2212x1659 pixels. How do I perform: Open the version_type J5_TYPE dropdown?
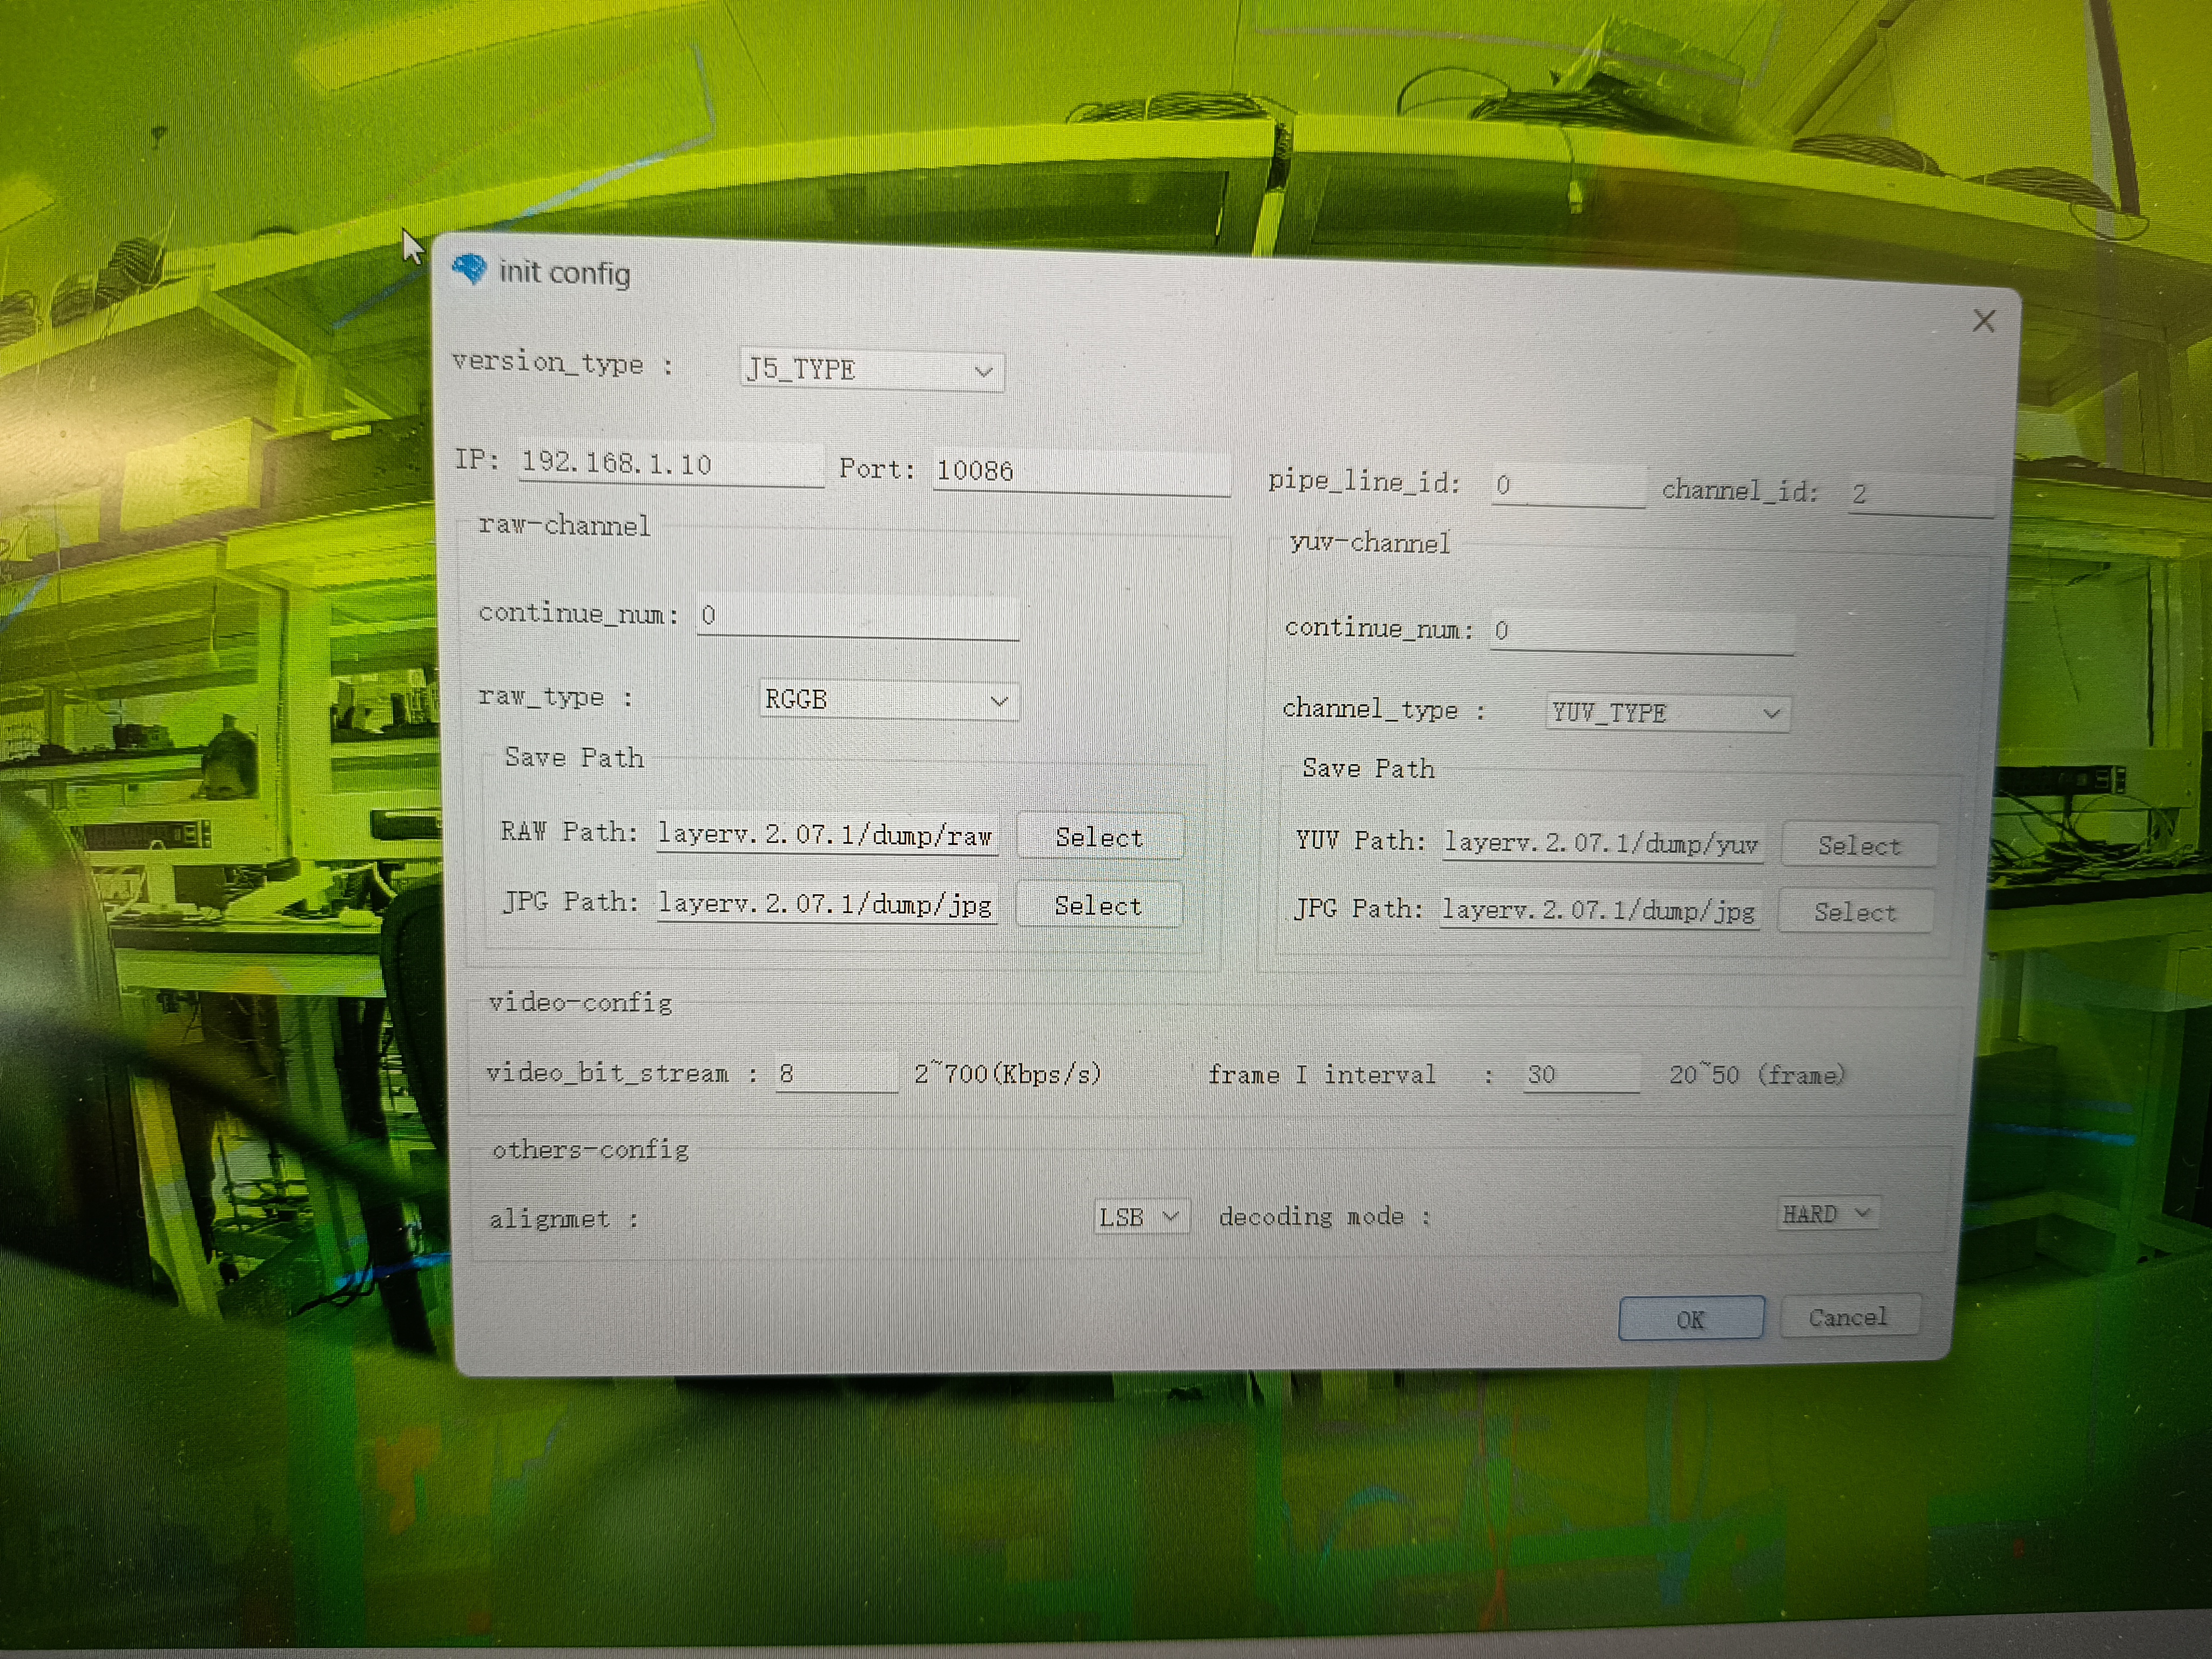point(871,371)
